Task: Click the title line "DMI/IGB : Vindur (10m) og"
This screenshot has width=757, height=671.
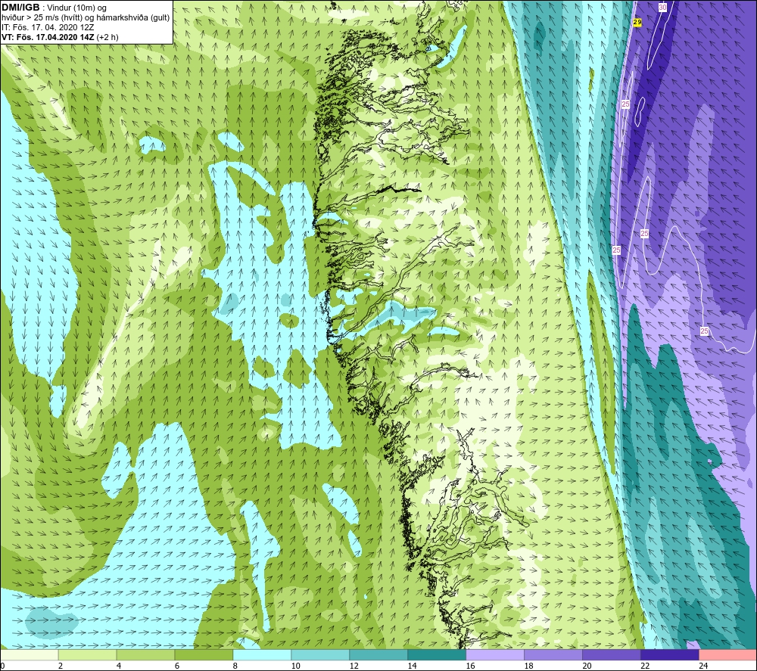Action: point(54,8)
